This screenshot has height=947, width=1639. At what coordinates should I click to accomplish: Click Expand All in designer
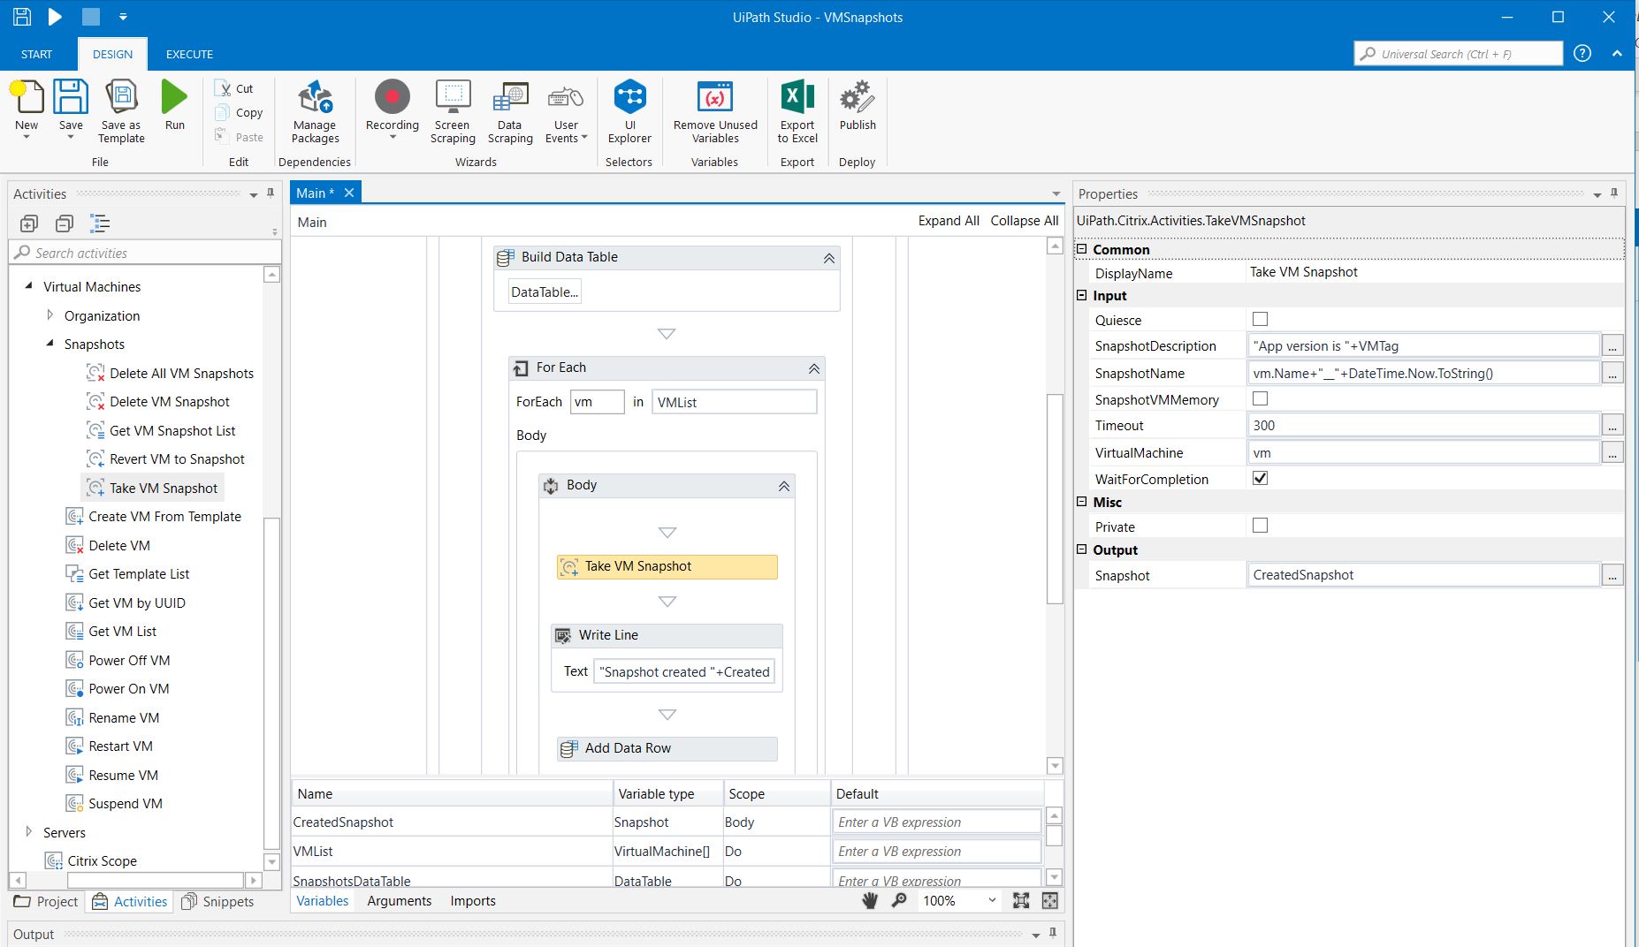click(x=949, y=220)
